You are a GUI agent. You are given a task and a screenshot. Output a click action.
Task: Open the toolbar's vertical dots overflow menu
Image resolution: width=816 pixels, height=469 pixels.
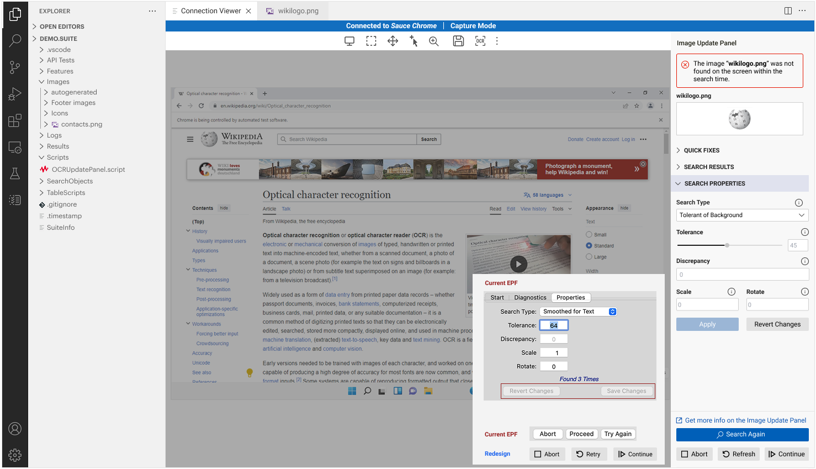coord(497,41)
